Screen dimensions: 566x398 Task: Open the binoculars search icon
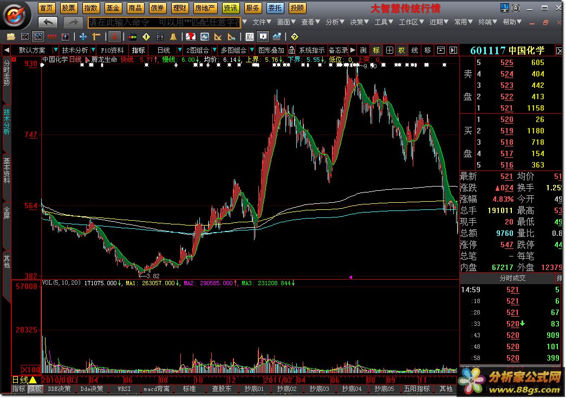[x=160, y=36]
